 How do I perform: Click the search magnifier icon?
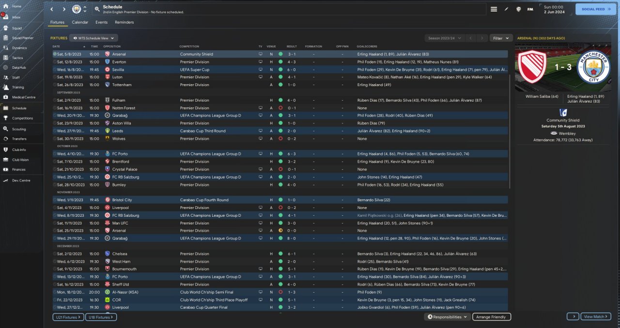(97, 9)
